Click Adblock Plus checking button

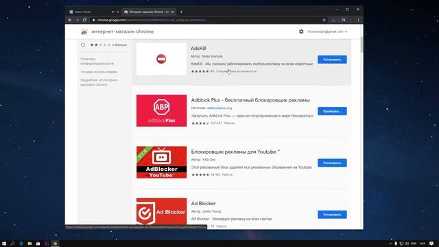(x=332, y=111)
